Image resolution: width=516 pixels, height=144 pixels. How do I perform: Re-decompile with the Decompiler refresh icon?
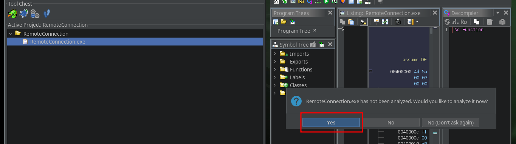point(448,22)
